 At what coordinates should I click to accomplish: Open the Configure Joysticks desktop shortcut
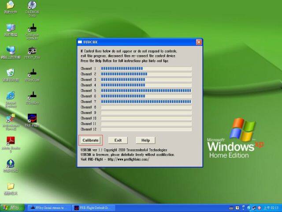[32, 31]
